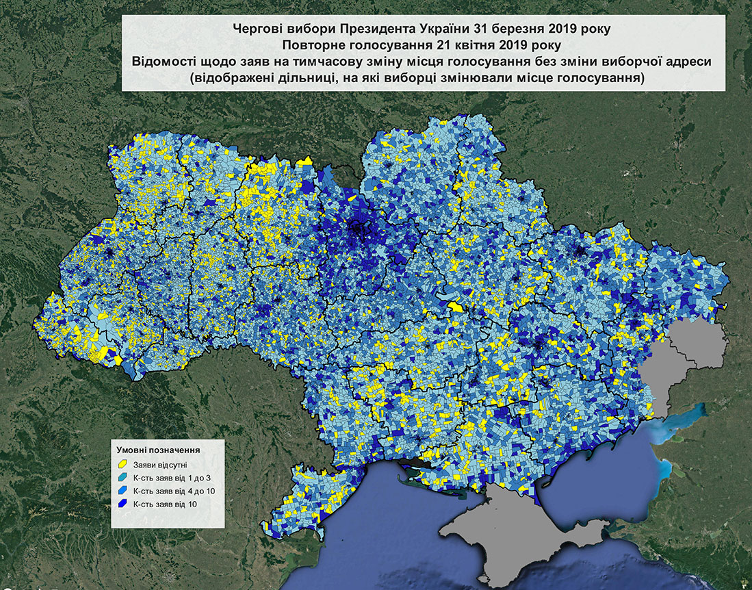This screenshot has width=752, height=590.
Task: Click title line 'Чергові вибори Президента України'
Action: 422,29
